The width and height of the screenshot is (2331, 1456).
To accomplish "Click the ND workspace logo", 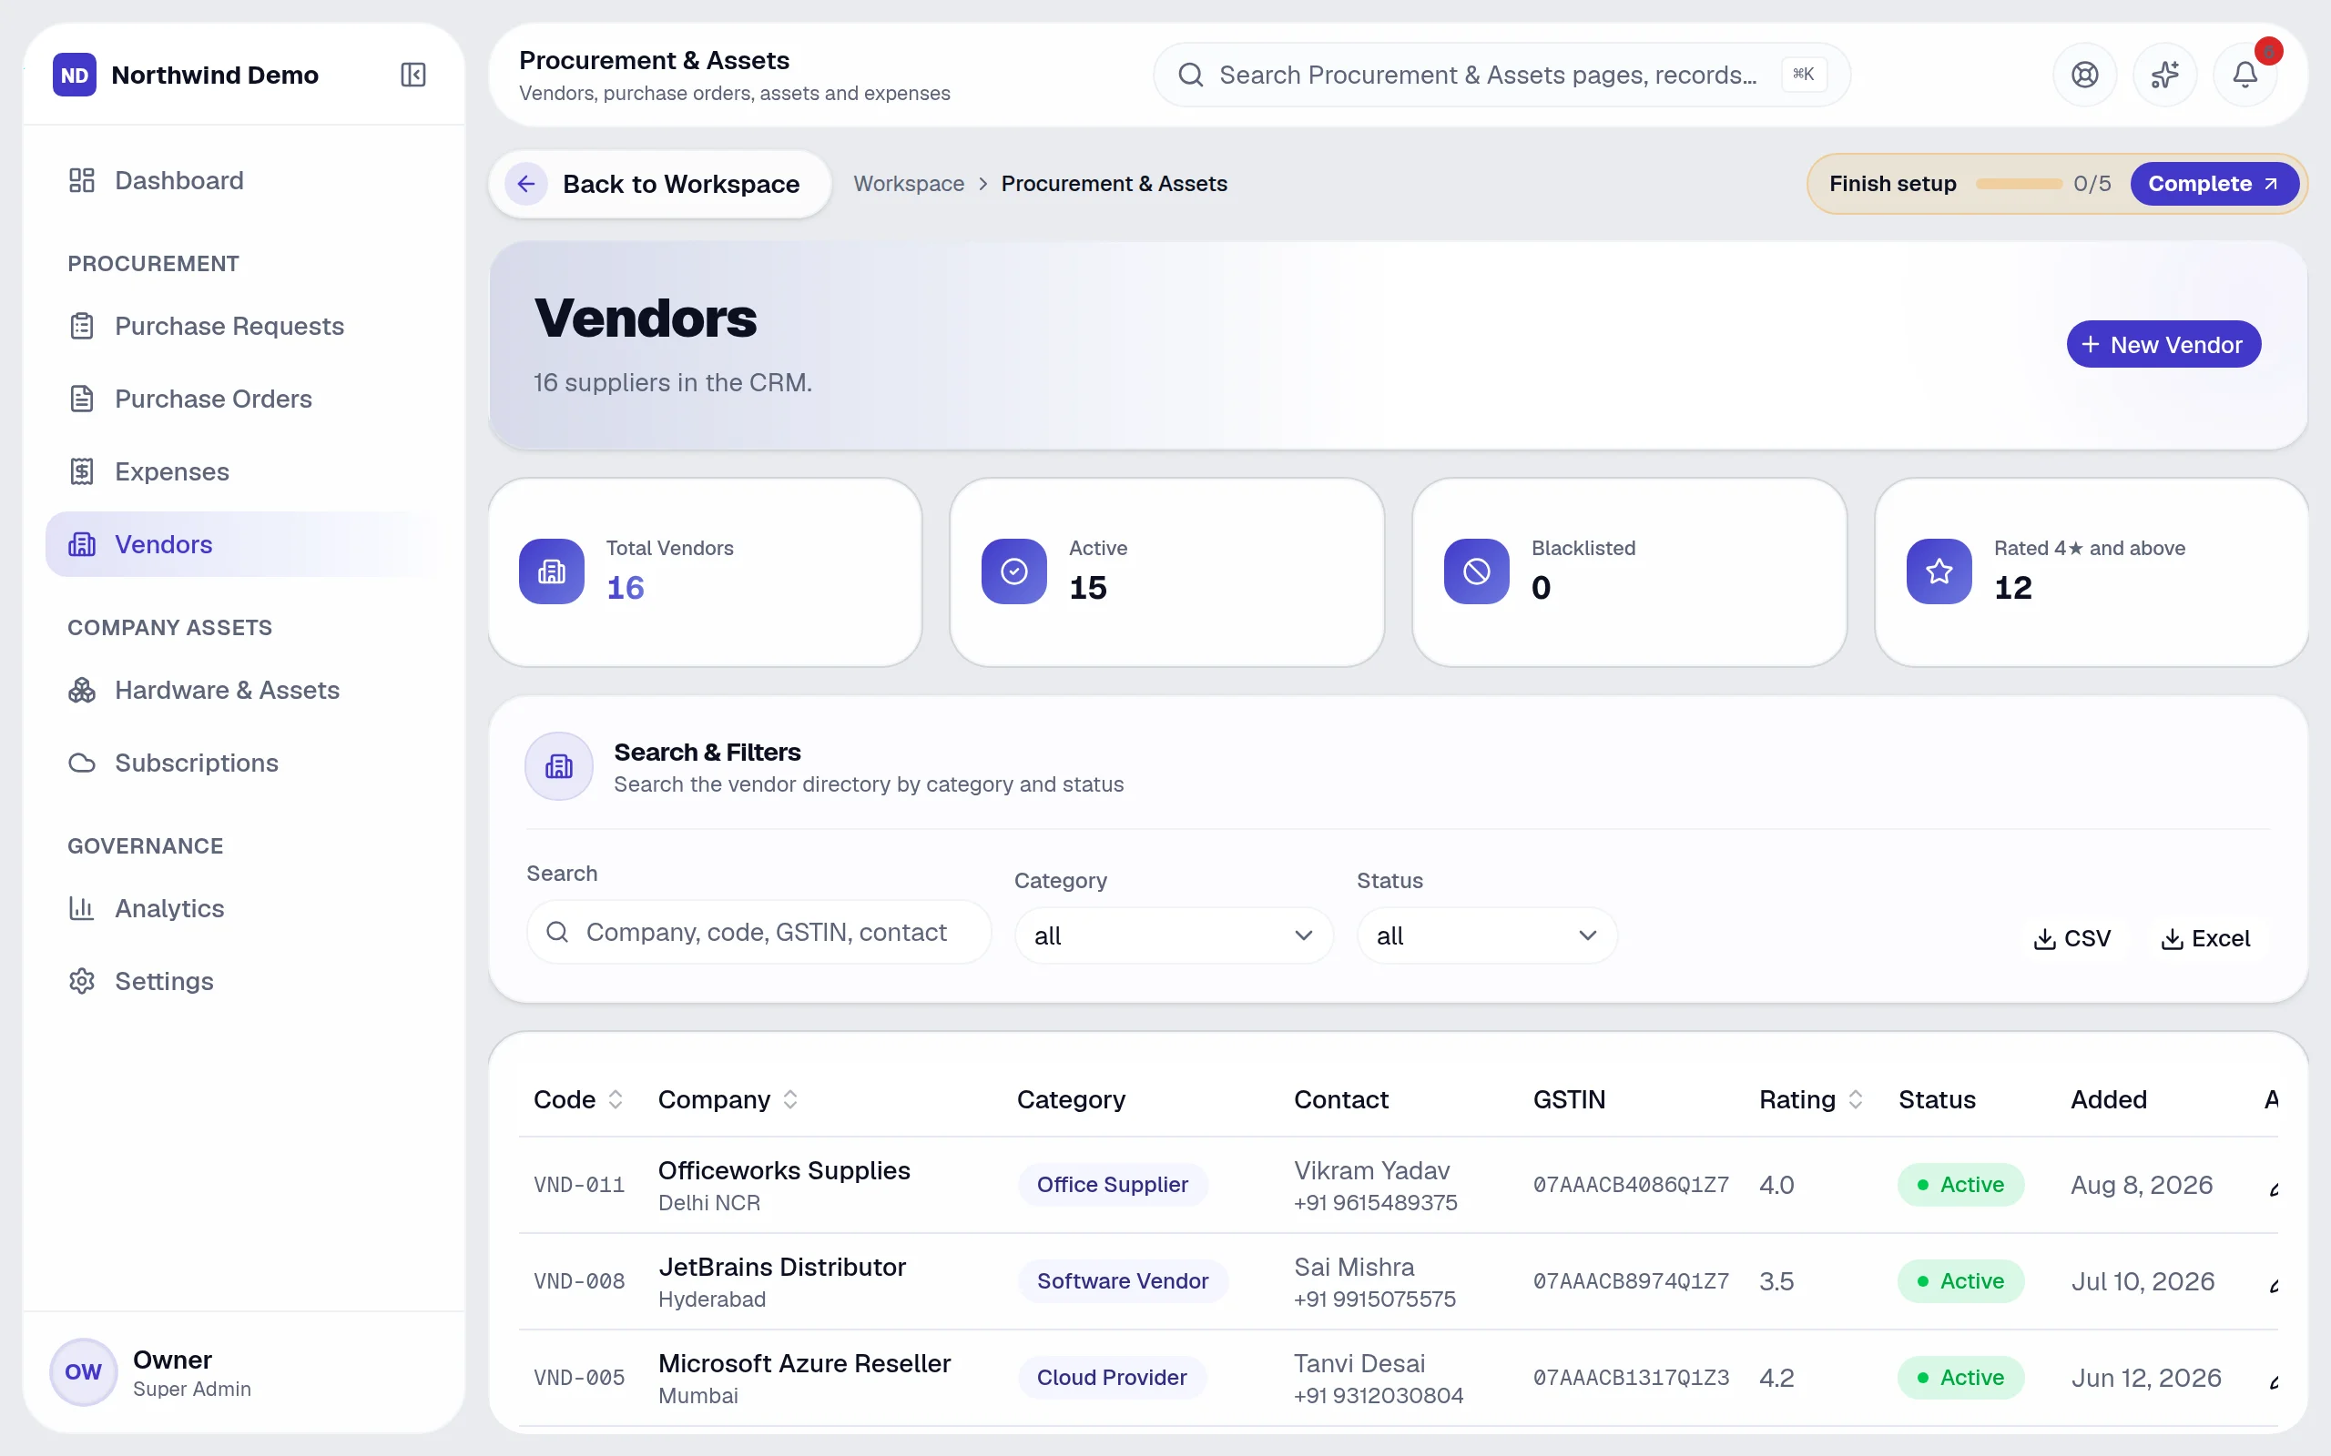I will [74, 74].
